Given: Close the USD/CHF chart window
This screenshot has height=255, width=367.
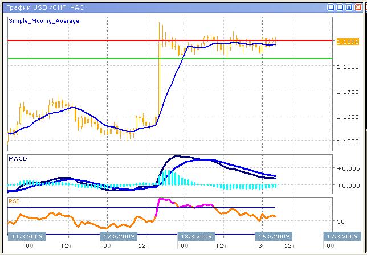Looking at the screenshot, I should [358, 7].
